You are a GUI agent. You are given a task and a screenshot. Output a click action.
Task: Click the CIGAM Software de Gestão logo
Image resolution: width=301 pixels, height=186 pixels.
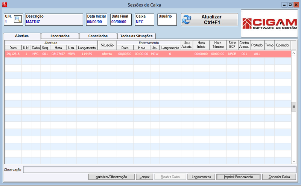[x=269, y=23]
